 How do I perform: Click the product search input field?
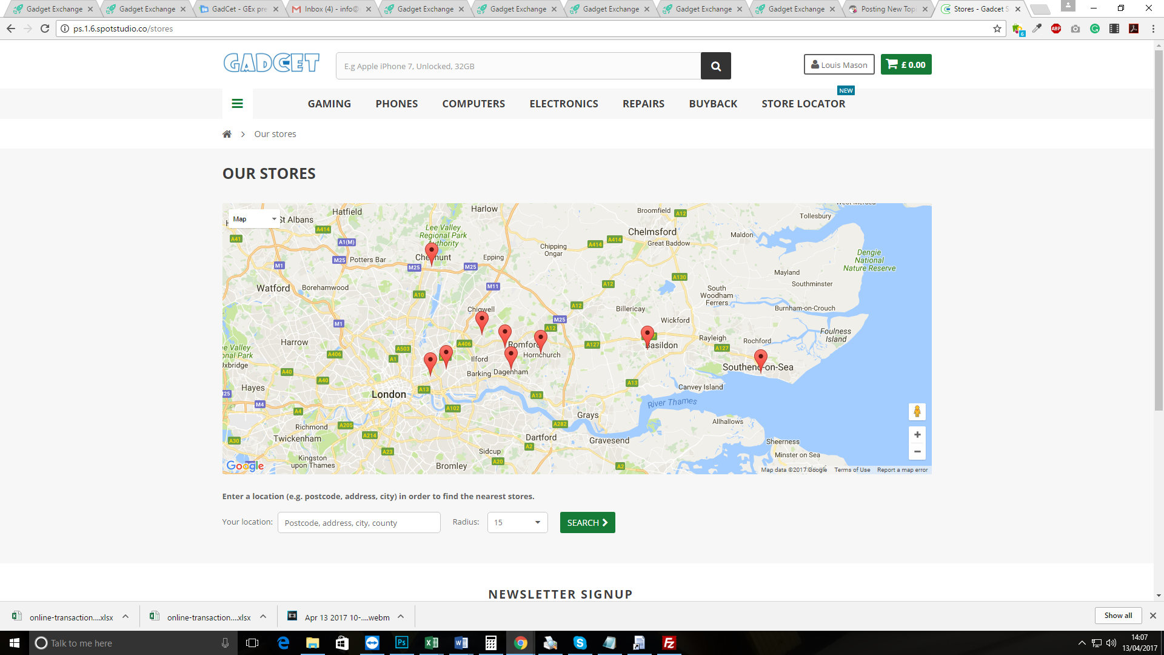(x=518, y=66)
